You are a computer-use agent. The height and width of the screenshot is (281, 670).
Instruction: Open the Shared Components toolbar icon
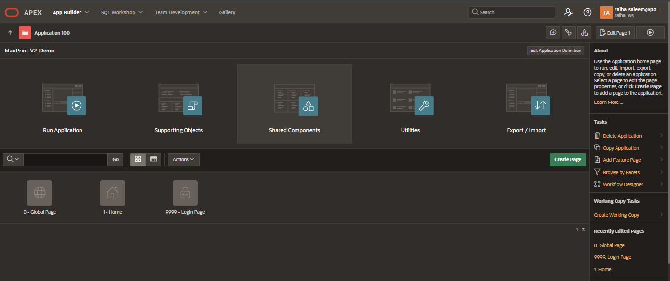[584, 33]
